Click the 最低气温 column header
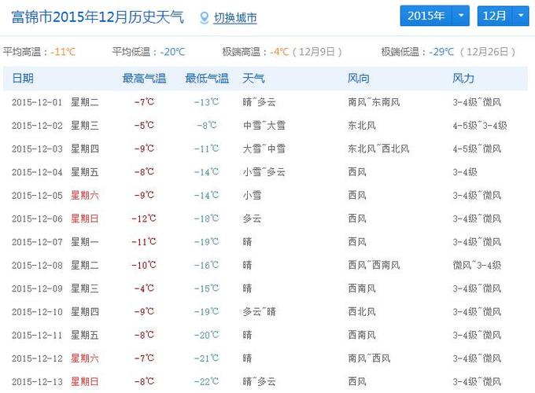This screenshot has width=535, height=393. click(x=207, y=79)
